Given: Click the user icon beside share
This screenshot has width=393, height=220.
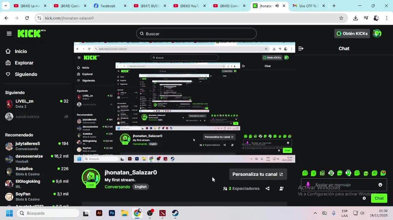Looking at the screenshot, I should tap(281, 189).
